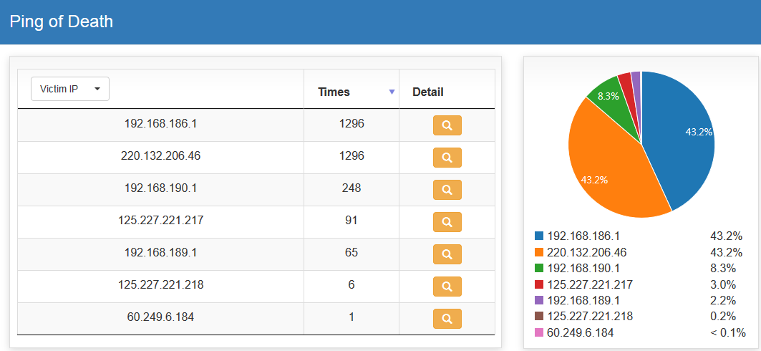The width and height of the screenshot is (761, 351).
Task: Inspect details of 192.168.189.1 row
Action: [x=447, y=254]
